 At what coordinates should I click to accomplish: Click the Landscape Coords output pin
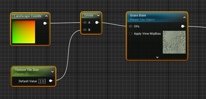(45, 23)
